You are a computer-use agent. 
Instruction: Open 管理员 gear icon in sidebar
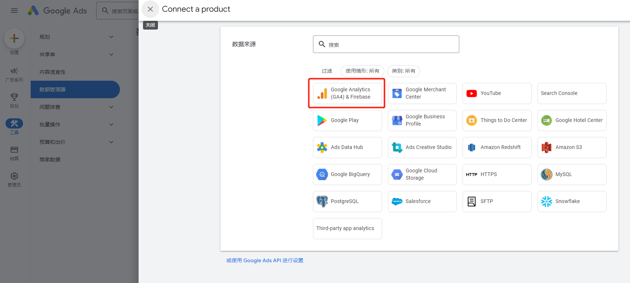14,180
